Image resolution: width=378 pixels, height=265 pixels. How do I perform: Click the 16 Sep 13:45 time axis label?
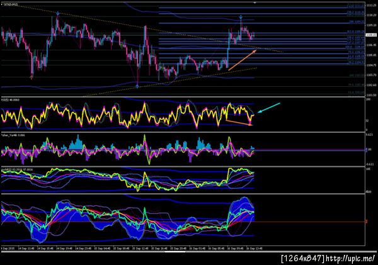[254, 249]
